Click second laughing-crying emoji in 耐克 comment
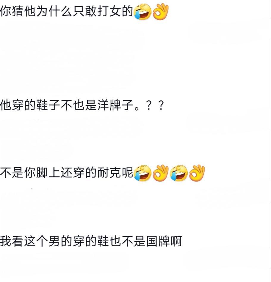This screenshot has height=282, width=271. pyautogui.click(x=179, y=173)
